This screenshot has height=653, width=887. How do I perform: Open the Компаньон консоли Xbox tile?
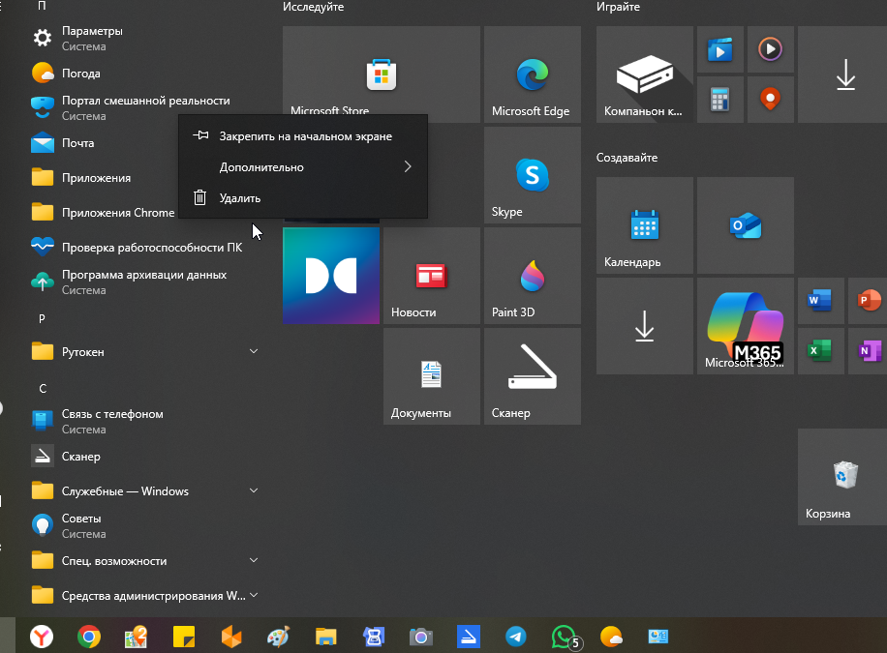coord(644,74)
